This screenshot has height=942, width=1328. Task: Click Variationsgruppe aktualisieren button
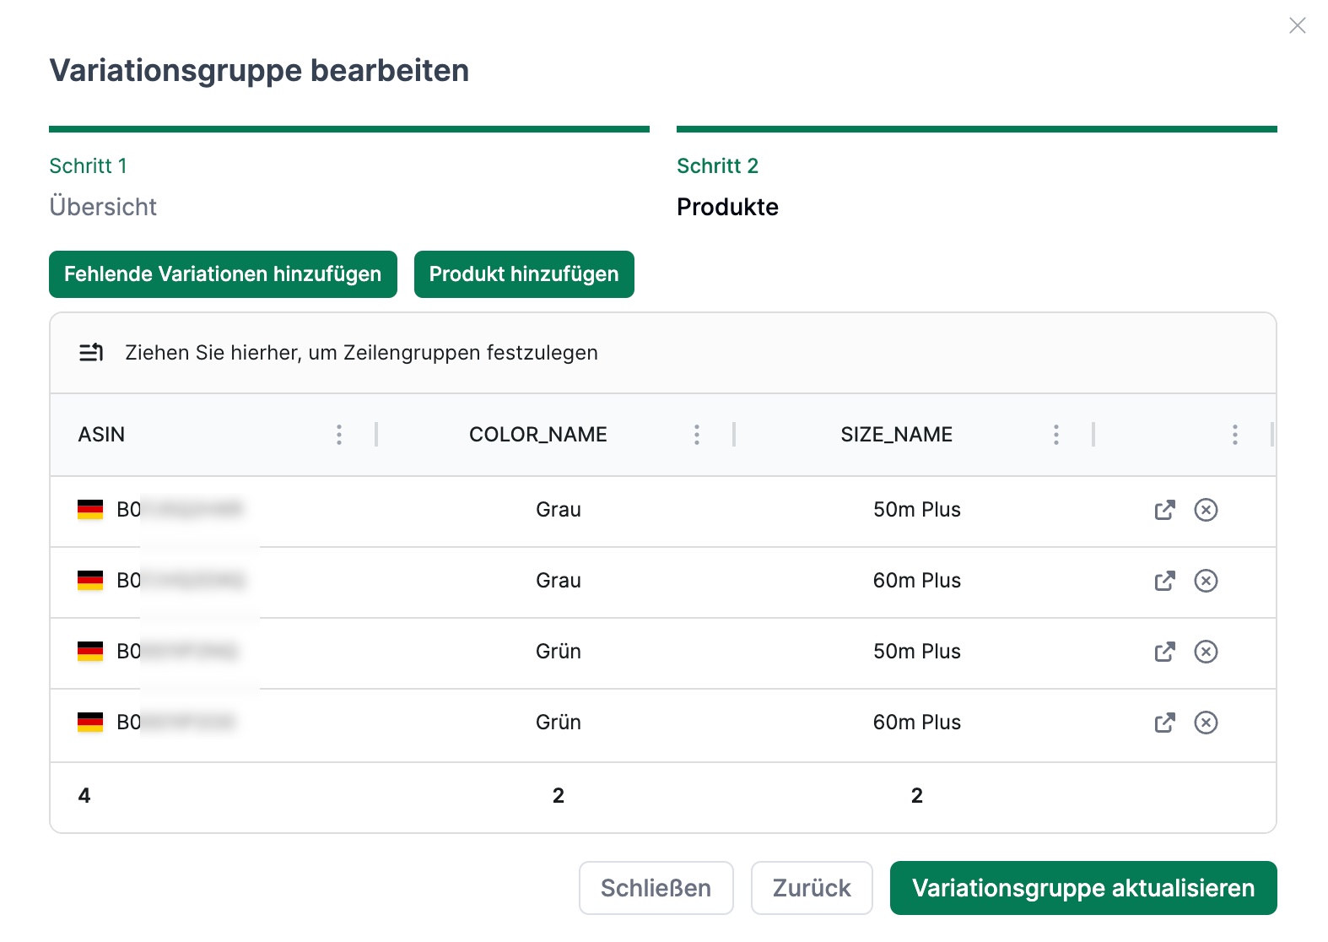tap(1083, 888)
